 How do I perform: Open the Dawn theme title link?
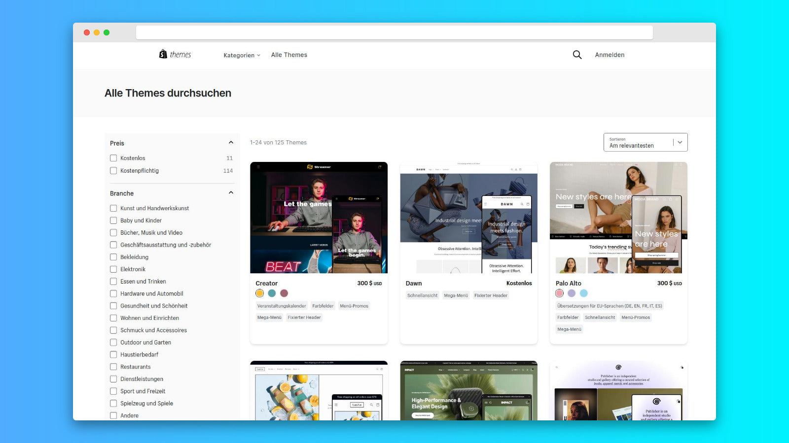(x=414, y=284)
